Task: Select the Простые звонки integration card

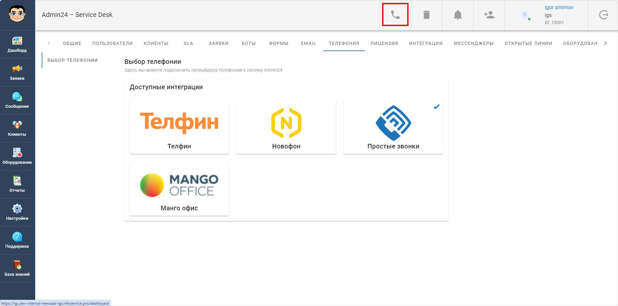Action: pyautogui.click(x=393, y=127)
